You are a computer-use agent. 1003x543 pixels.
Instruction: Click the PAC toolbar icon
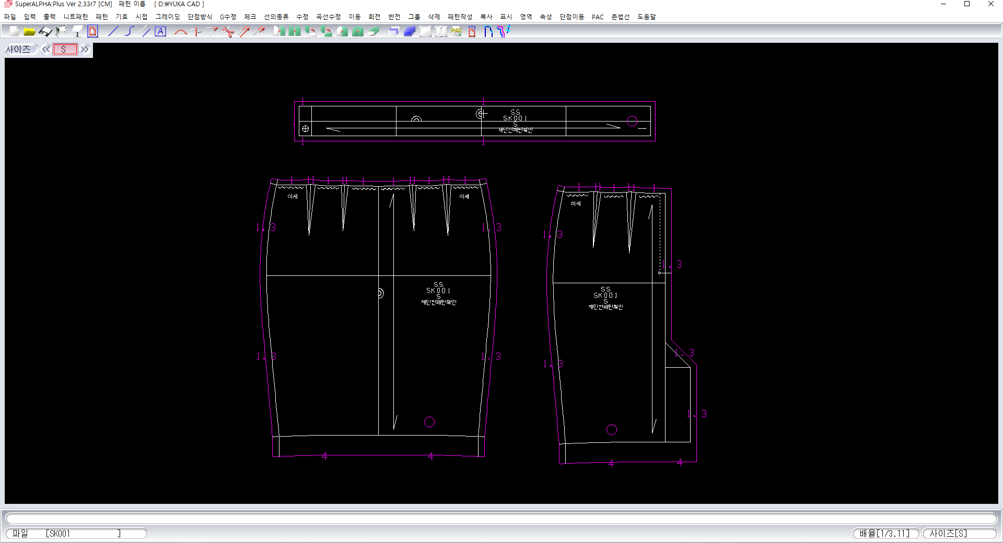[457, 31]
